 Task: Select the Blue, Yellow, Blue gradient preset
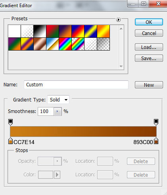90,31
